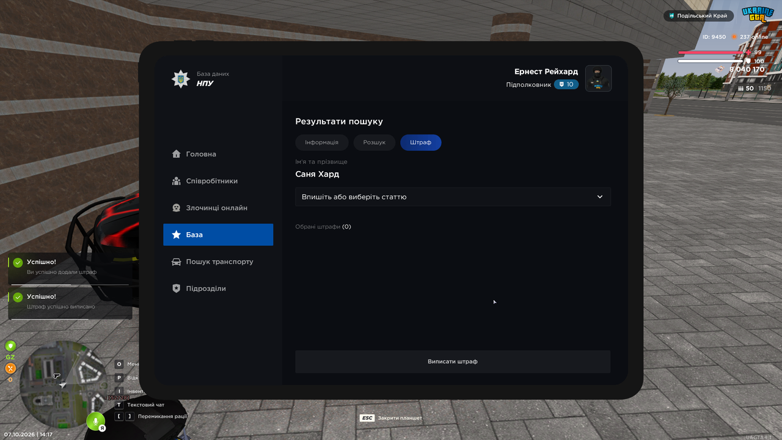
Task: Click the cash bundle icon by 8 040 170
Action: (721, 68)
